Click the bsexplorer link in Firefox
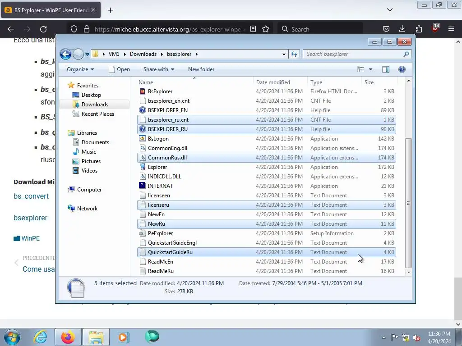Screen dimensions: 462x346 30,218
